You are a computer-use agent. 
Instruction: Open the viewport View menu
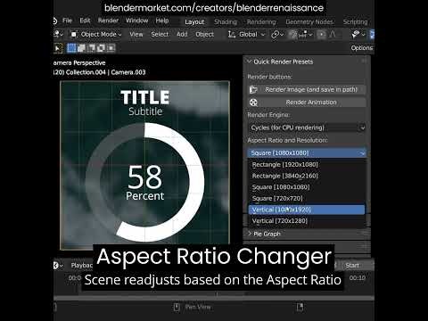136,34
